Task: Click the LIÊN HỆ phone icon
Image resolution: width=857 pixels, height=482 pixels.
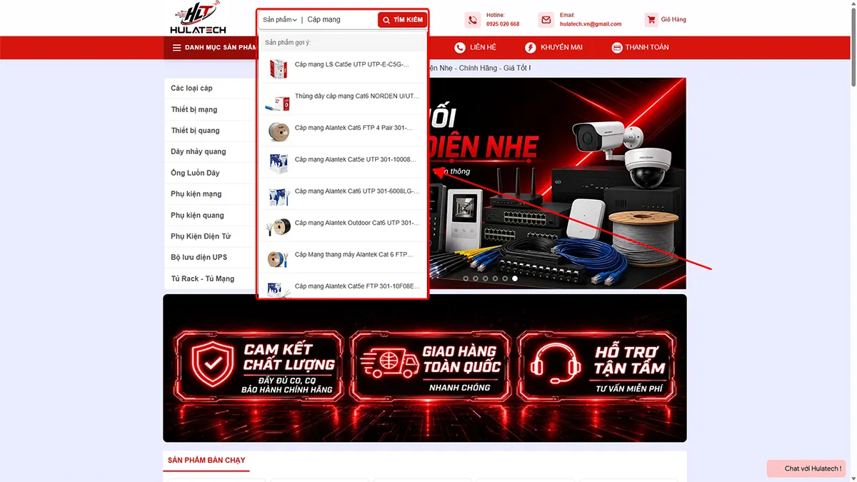Action: coord(460,48)
